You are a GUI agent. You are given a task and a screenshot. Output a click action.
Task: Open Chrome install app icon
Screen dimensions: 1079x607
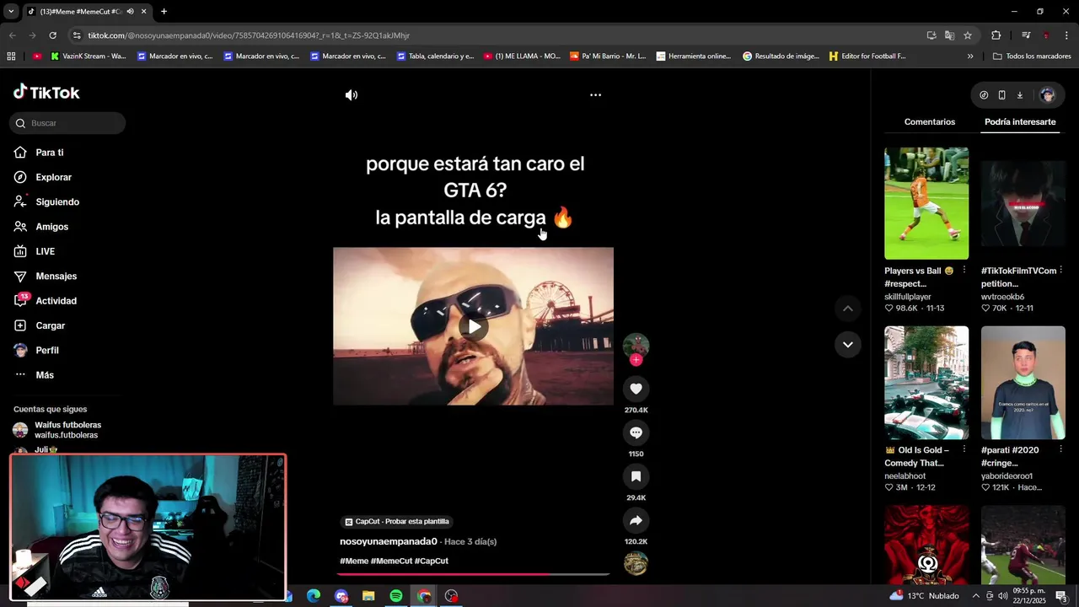click(931, 35)
